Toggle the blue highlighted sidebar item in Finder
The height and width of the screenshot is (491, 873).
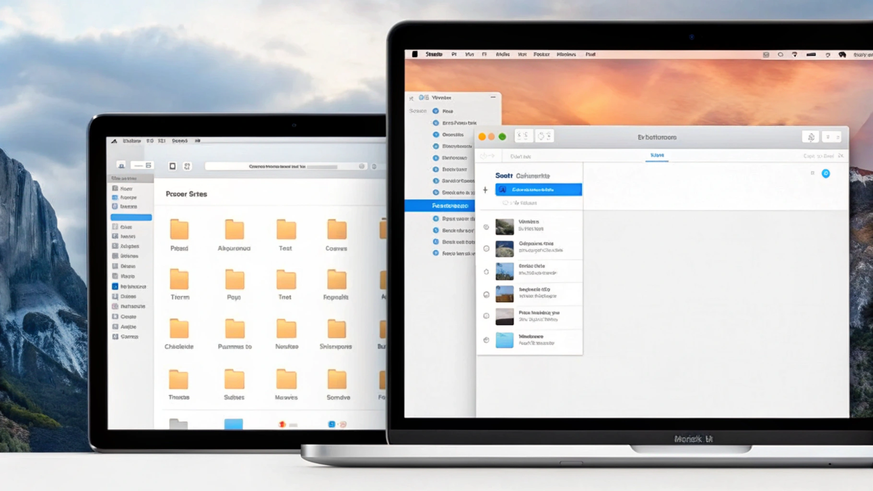tap(131, 217)
